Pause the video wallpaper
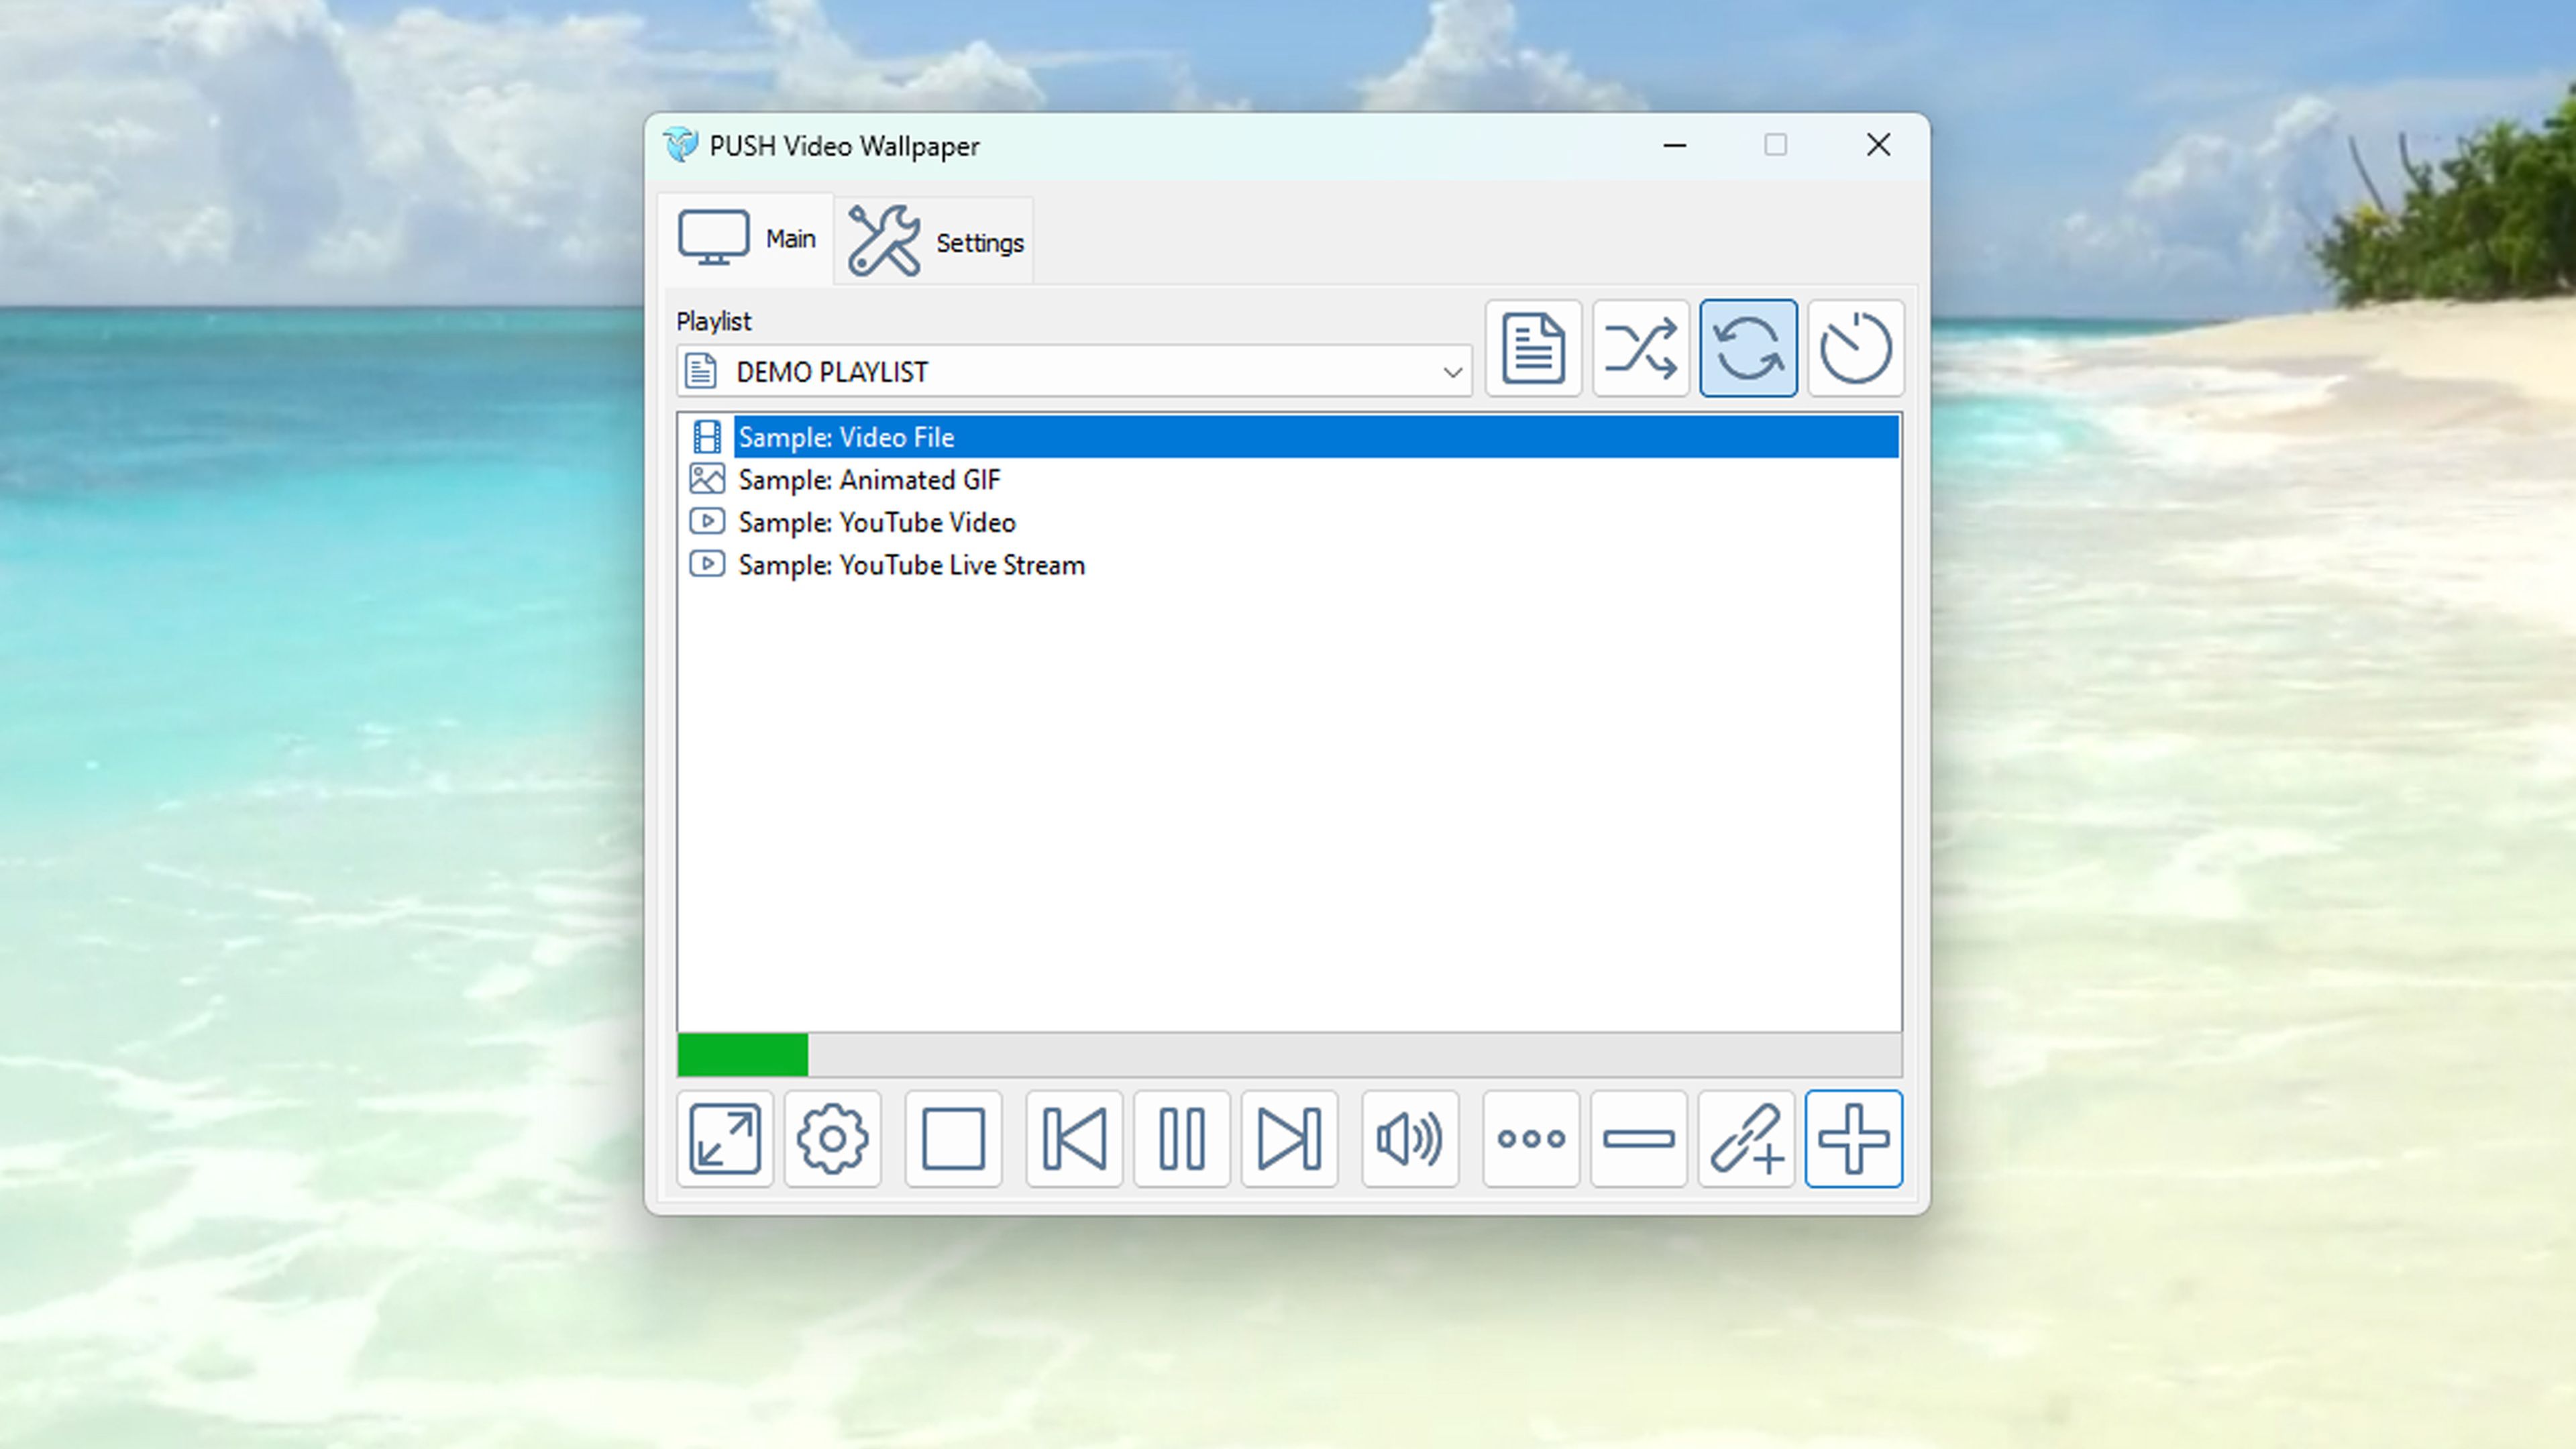The image size is (2576, 1449). (1181, 1138)
